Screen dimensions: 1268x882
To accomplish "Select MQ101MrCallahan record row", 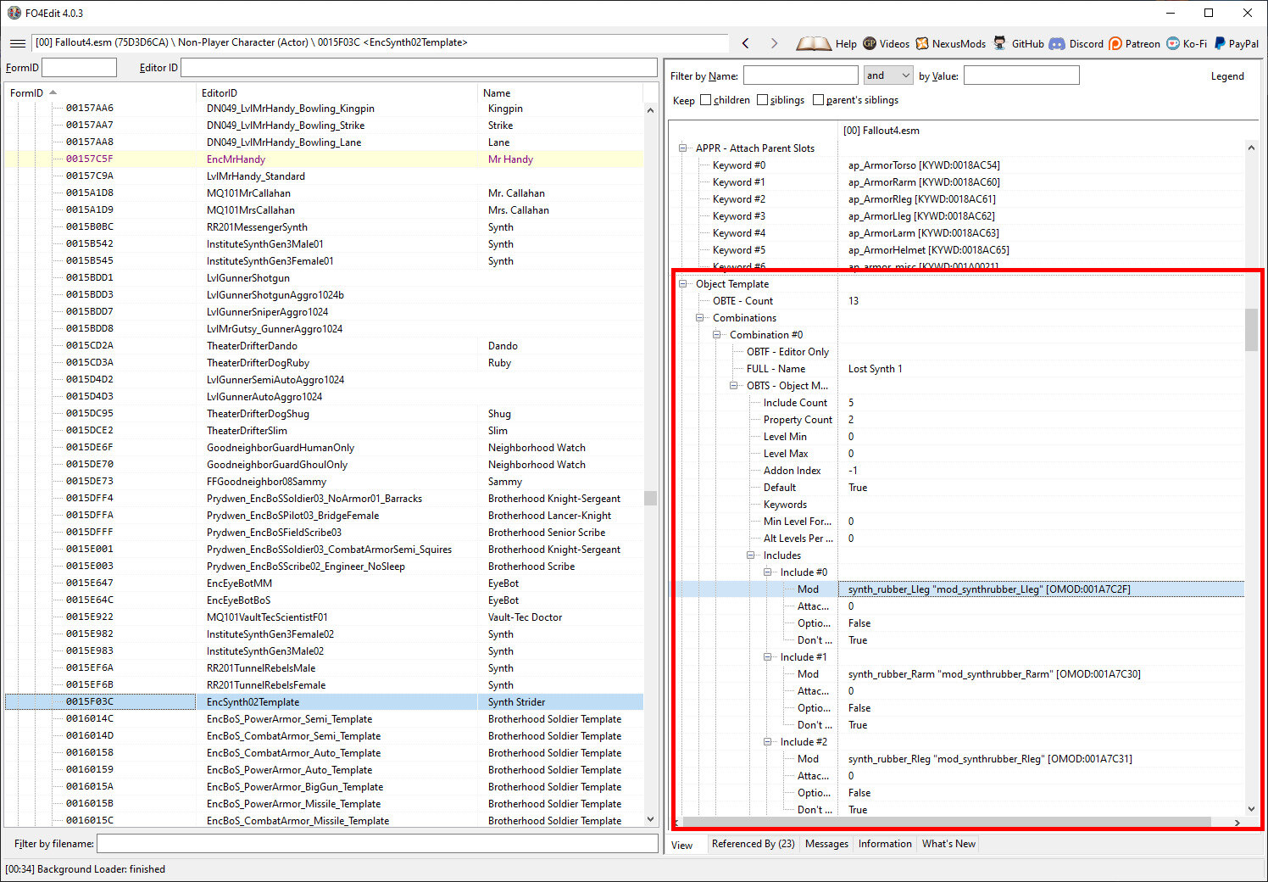I will [x=325, y=193].
